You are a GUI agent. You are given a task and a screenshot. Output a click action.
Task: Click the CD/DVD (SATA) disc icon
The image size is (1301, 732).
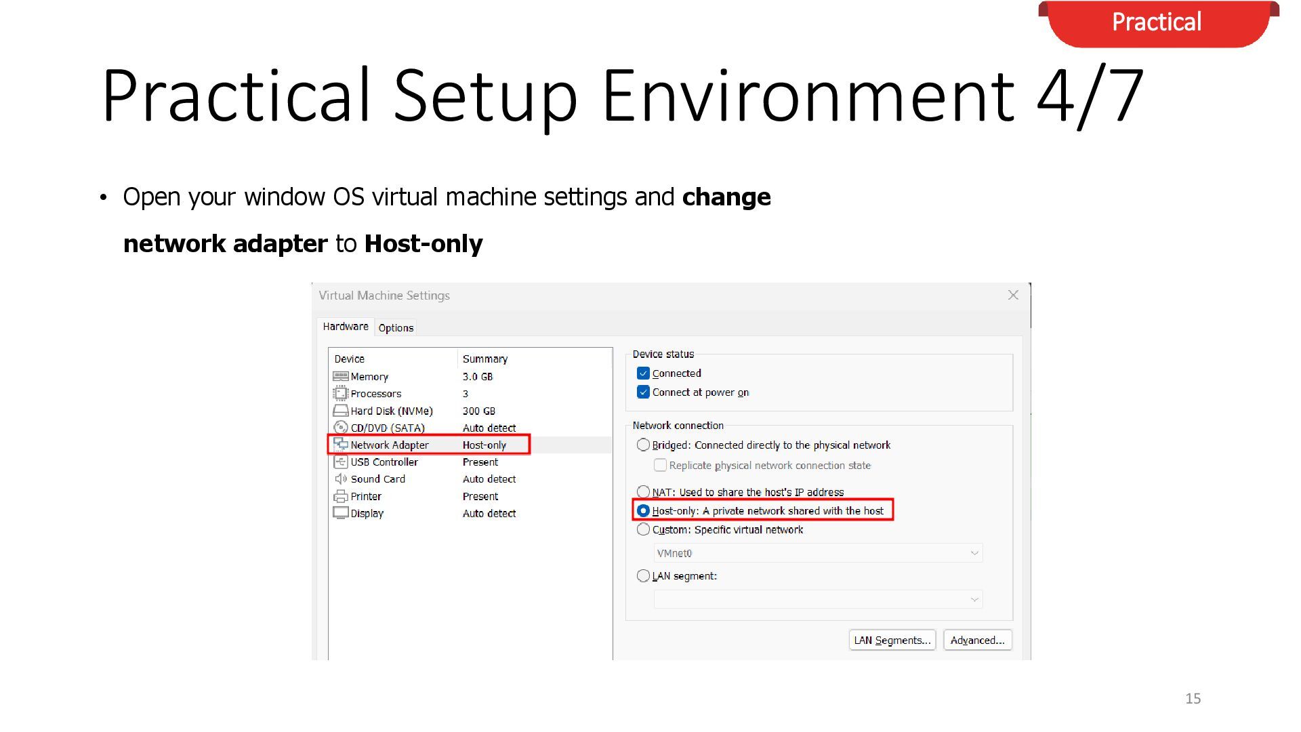(x=340, y=428)
